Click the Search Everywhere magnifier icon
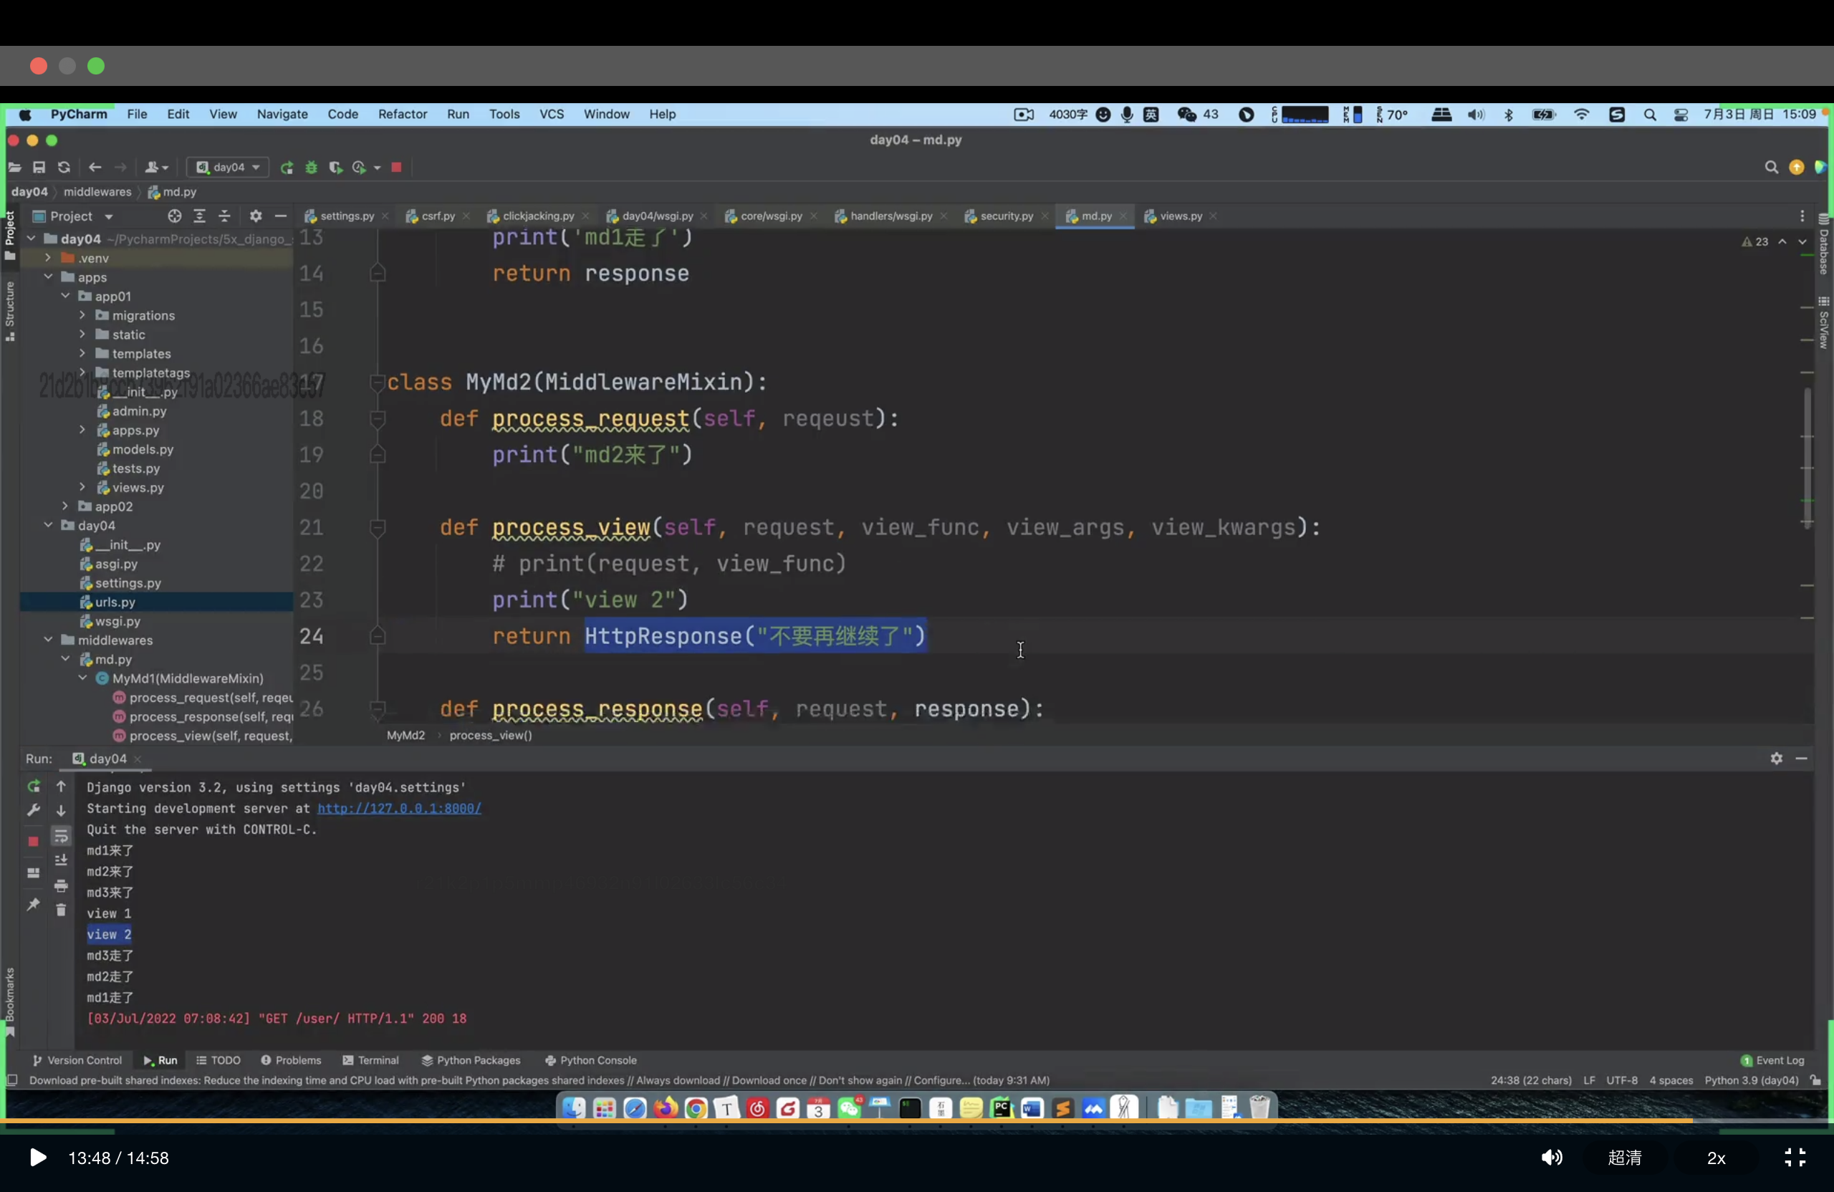The width and height of the screenshot is (1834, 1192). pyautogui.click(x=1771, y=167)
